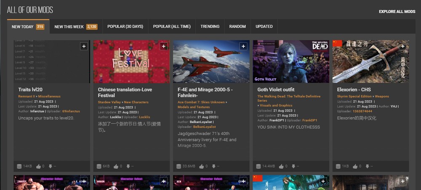Open the Traits lvl20 mod title

(x=30, y=90)
